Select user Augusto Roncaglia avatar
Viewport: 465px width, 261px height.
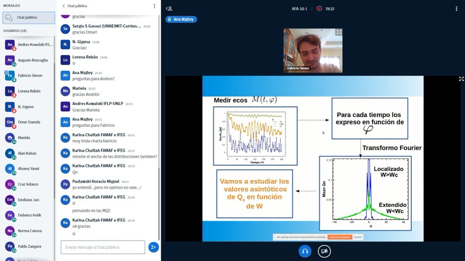pos(10,60)
